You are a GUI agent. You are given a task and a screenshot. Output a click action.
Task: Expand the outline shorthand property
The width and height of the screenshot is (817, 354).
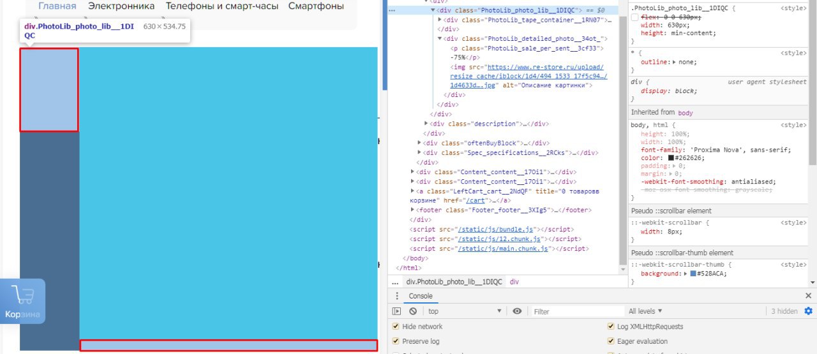(x=675, y=62)
